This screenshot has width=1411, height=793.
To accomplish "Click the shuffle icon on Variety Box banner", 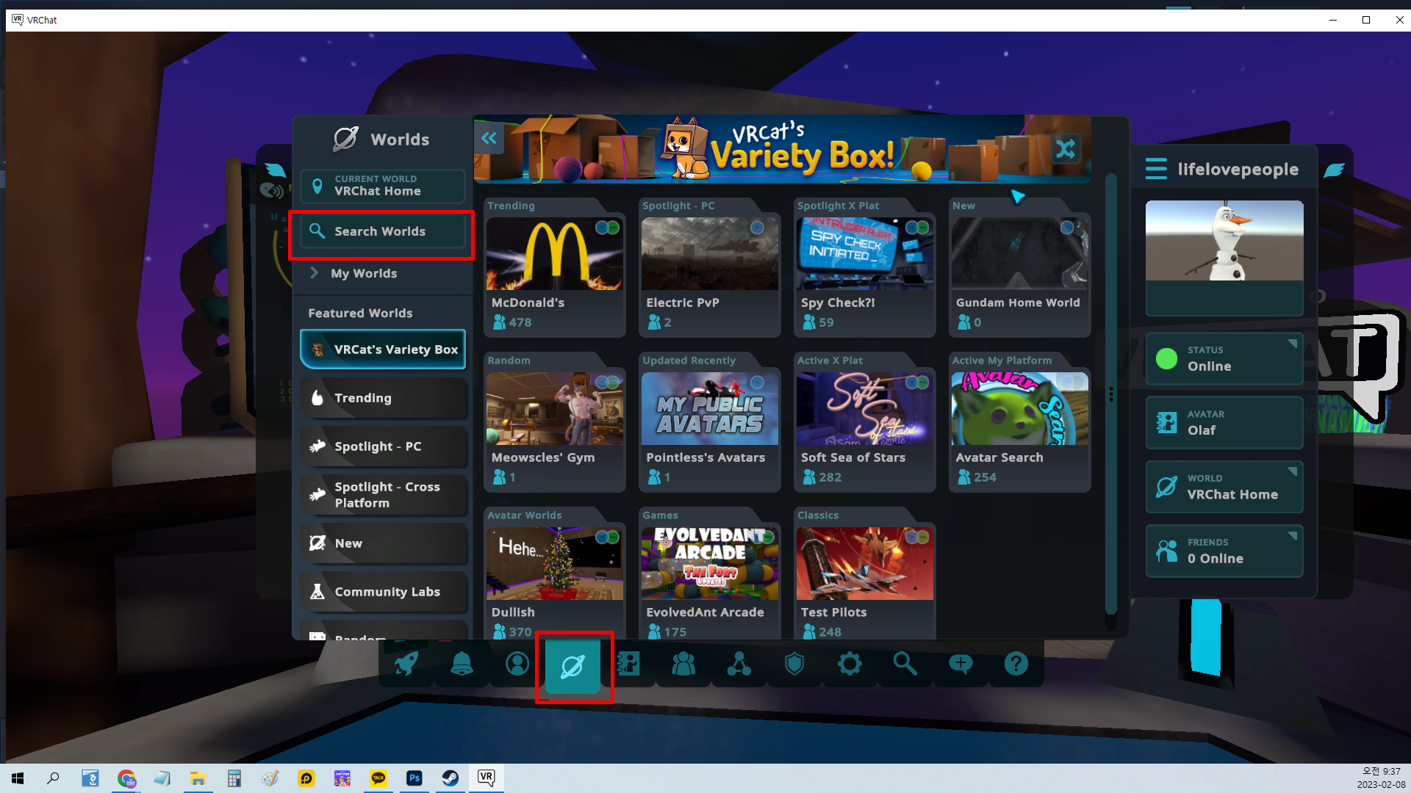I will [1066, 149].
